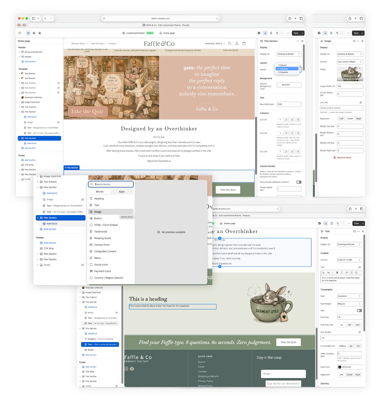Click dynamic source icon beside Line Height
The height and width of the screenshot is (403, 392).
click(359, 332)
